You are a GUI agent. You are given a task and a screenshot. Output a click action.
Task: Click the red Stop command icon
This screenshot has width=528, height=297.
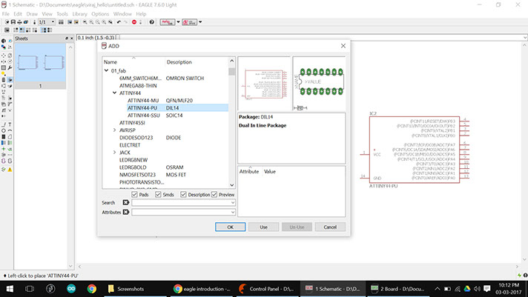[x=134, y=22]
